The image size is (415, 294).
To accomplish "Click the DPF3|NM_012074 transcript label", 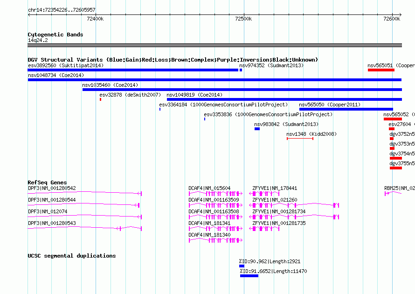I will pyautogui.click(x=48, y=211).
